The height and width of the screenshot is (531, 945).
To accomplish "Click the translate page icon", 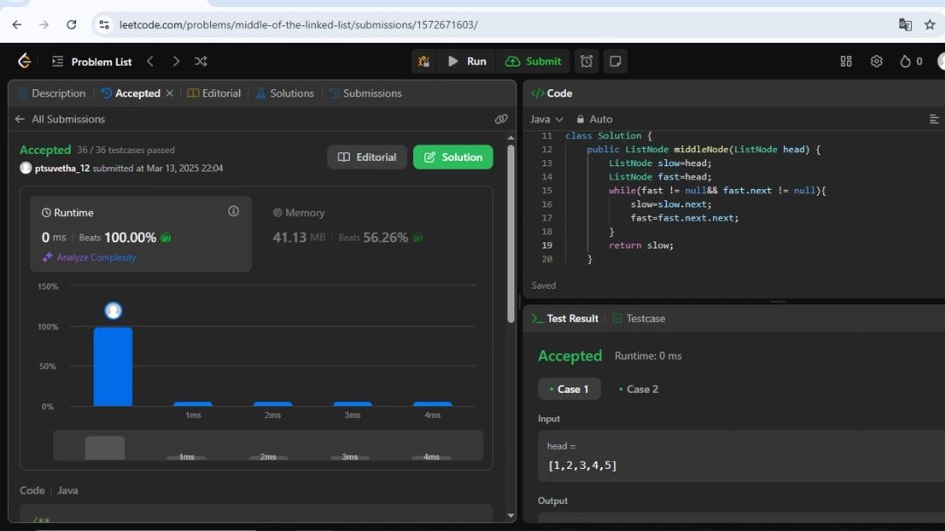I will [905, 24].
